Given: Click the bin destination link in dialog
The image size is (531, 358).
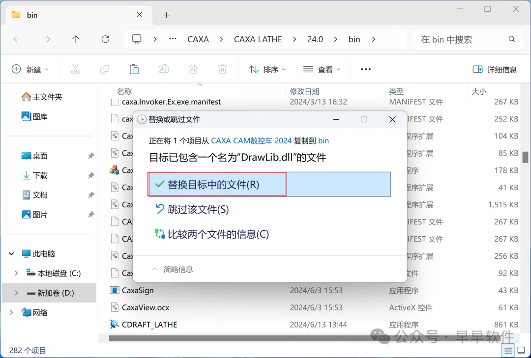Looking at the screenshot, I should (x=324, y=141).
